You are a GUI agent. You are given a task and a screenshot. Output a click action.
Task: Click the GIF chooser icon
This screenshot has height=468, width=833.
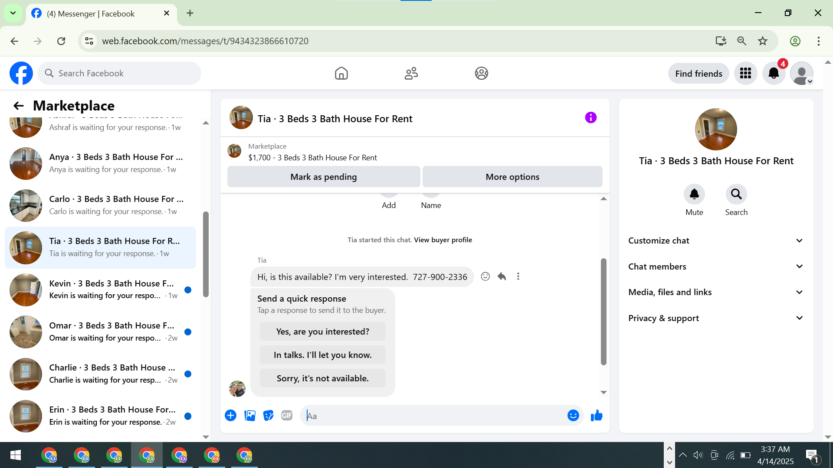coord(287,416)
